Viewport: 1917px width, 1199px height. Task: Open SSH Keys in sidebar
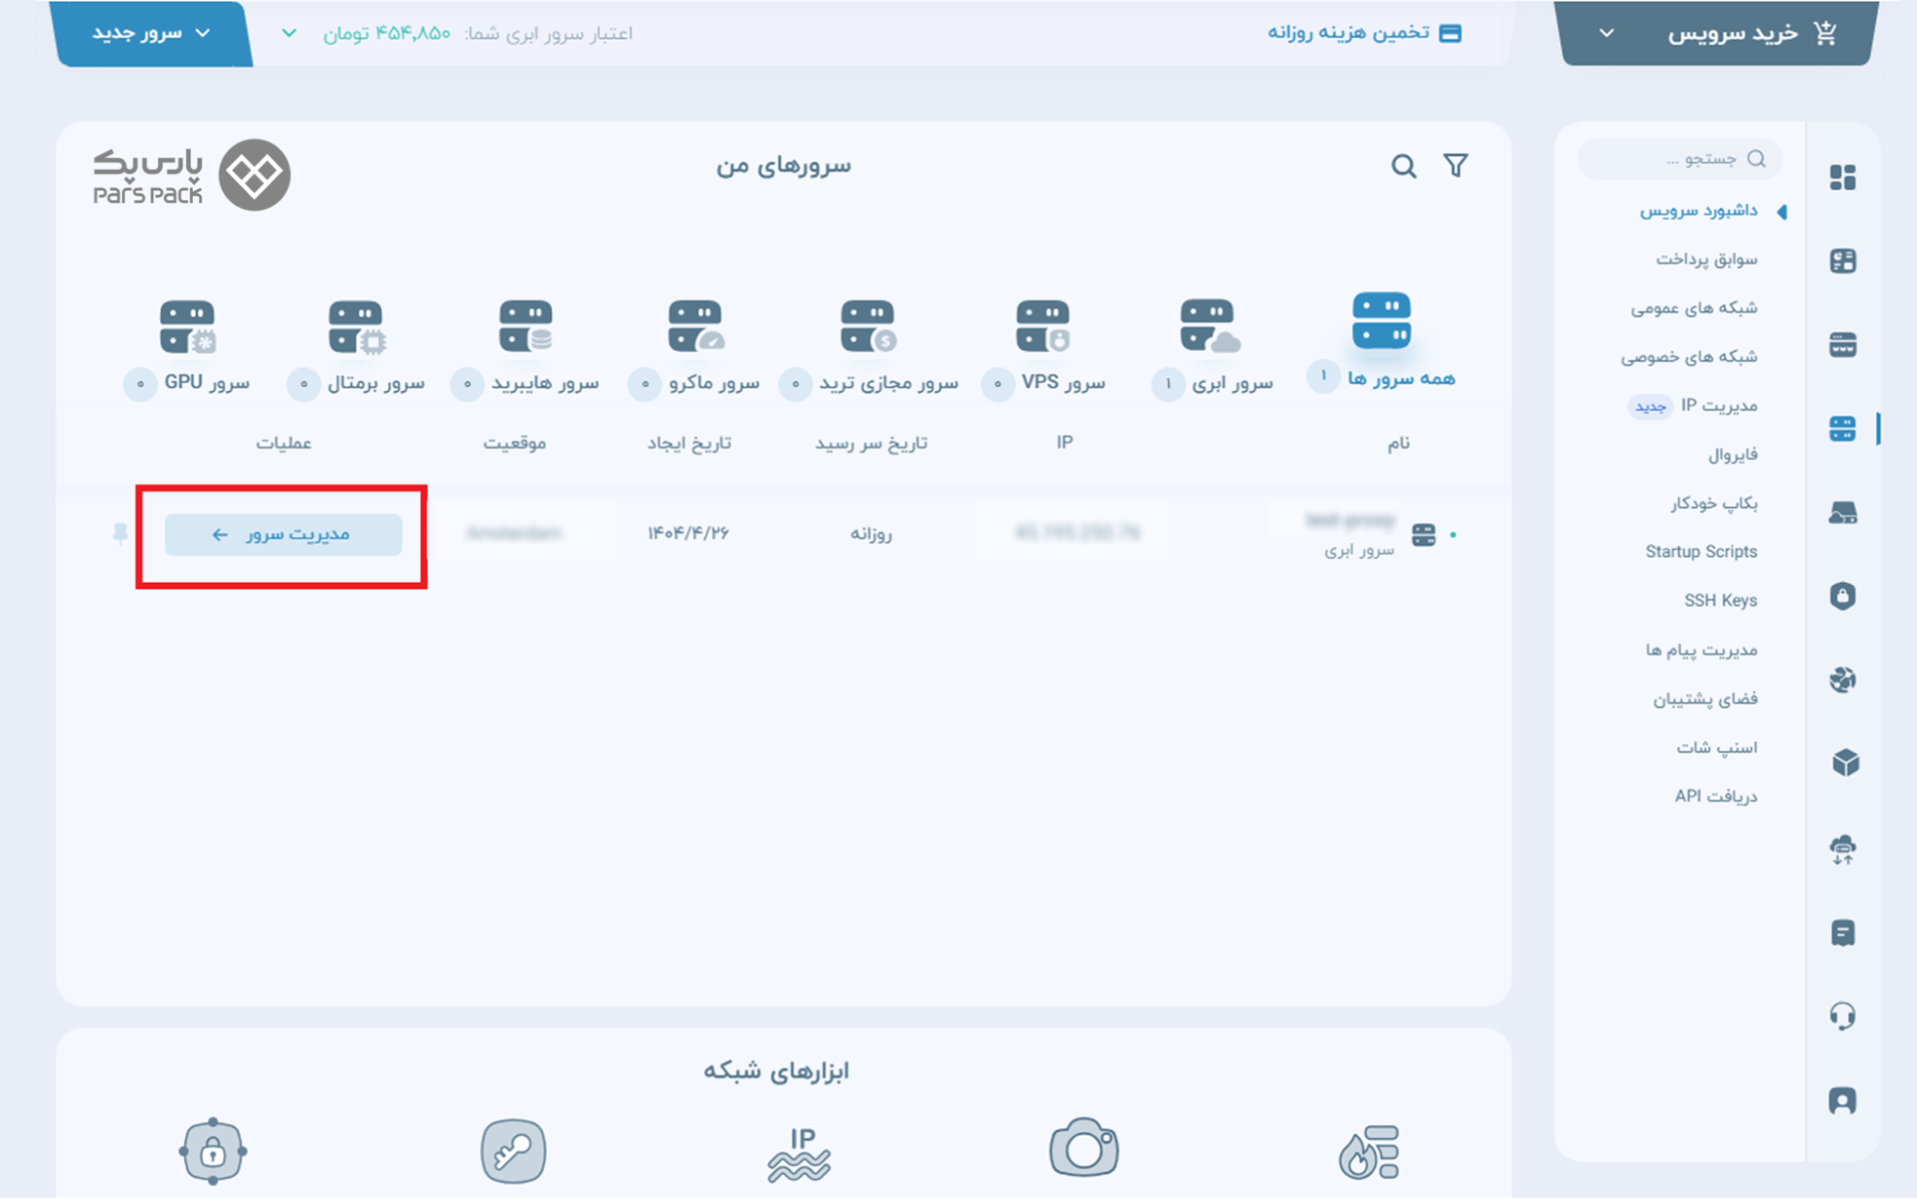tap(1720, 601)
